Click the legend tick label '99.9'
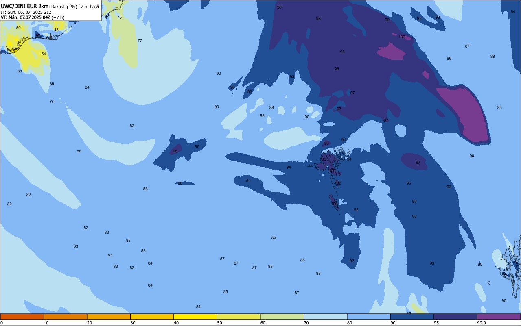 click(482, 323)
